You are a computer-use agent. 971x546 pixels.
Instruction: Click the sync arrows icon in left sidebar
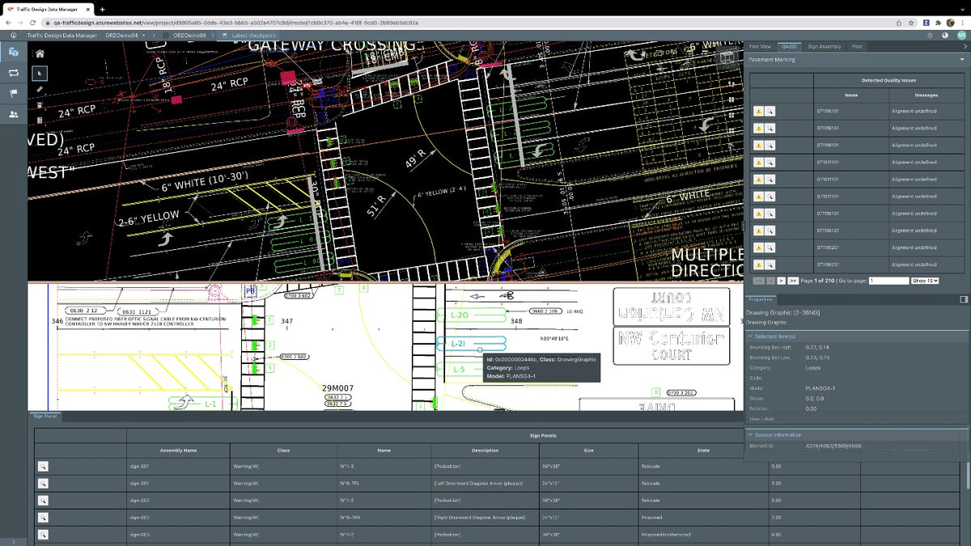(12, 72)
